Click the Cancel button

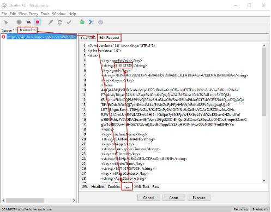coord(149,198)
